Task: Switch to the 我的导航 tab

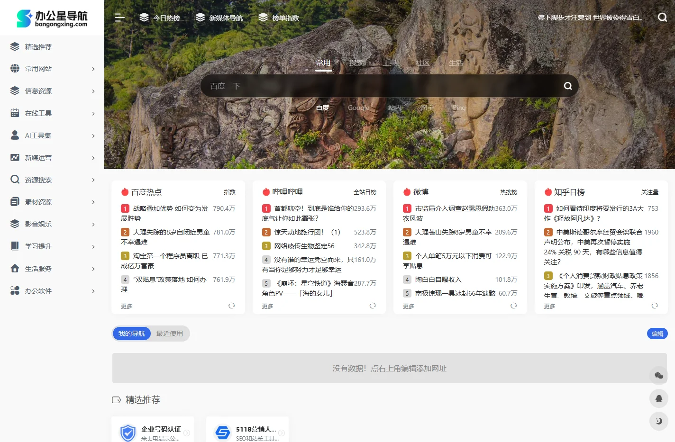Action: pos(132,334)
